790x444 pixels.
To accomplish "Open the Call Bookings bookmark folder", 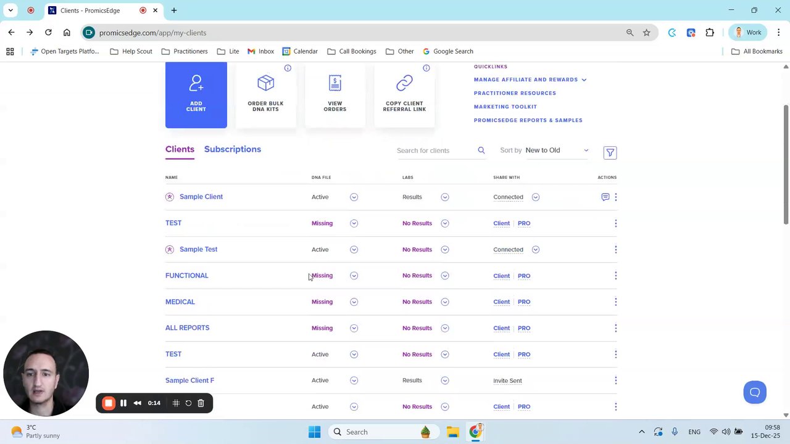I will click(x=351, y=51).
